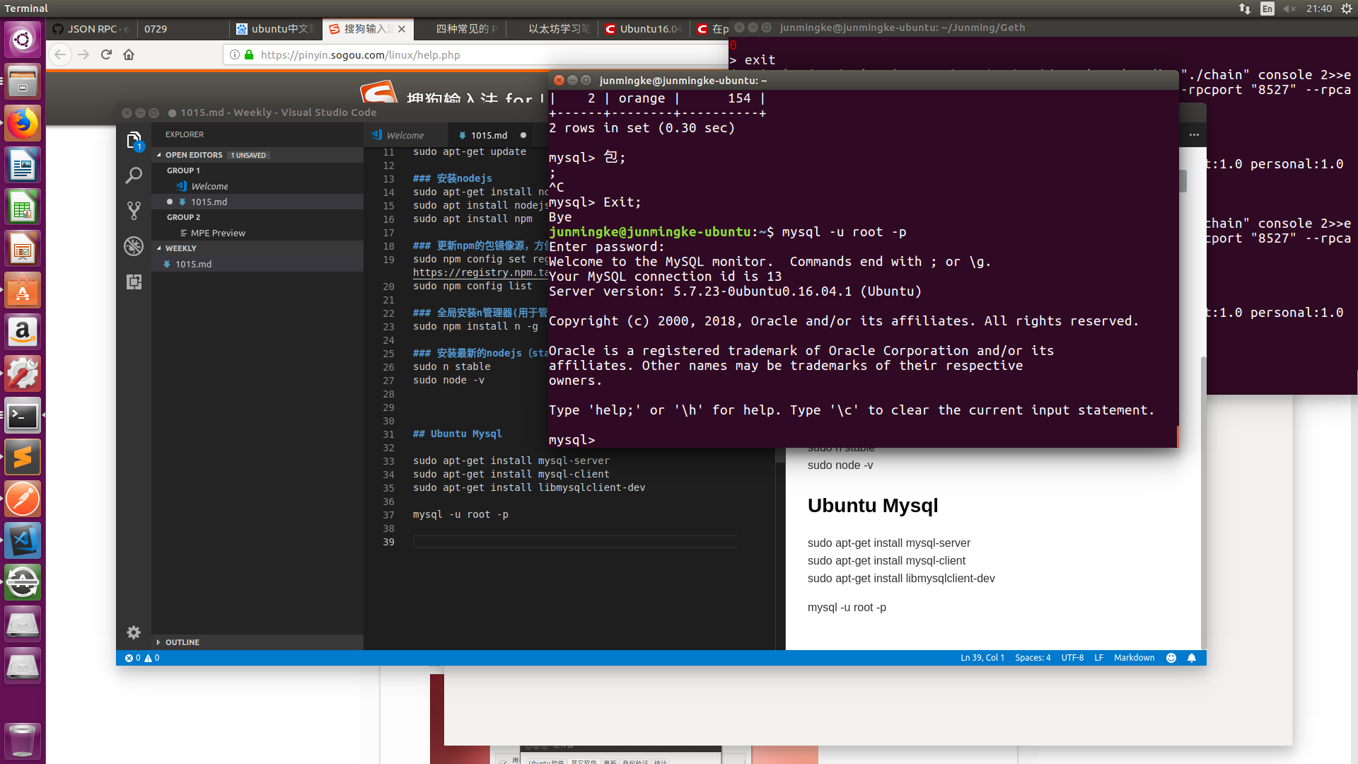This screenshot has height=764, width=1358.
Task: Open the Extensions view icon
Action: (134, 282)
